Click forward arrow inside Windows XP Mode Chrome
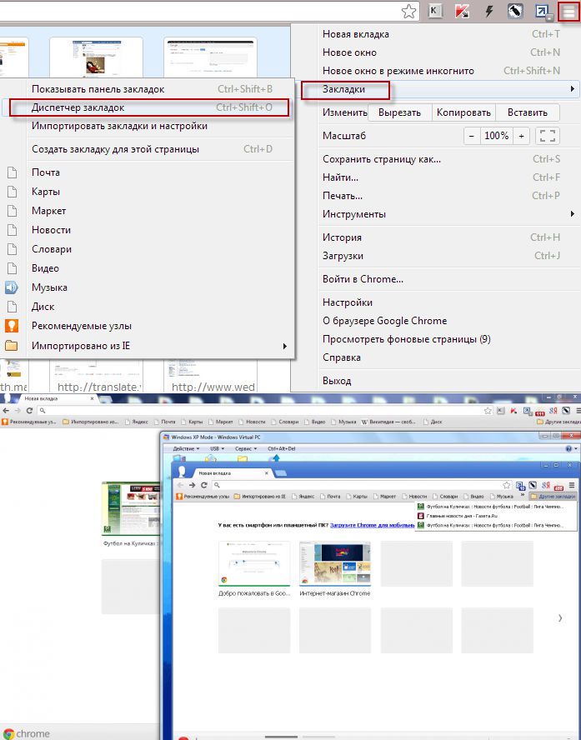This screenshot has height=740, width=581. [192, 485]
